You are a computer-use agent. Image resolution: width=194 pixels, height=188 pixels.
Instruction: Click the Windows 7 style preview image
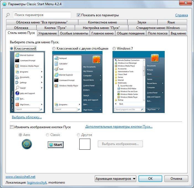coord(138,82)
